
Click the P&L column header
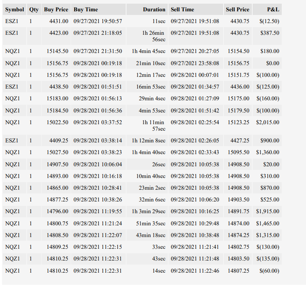pyautogui.click(x=267, y=9)
